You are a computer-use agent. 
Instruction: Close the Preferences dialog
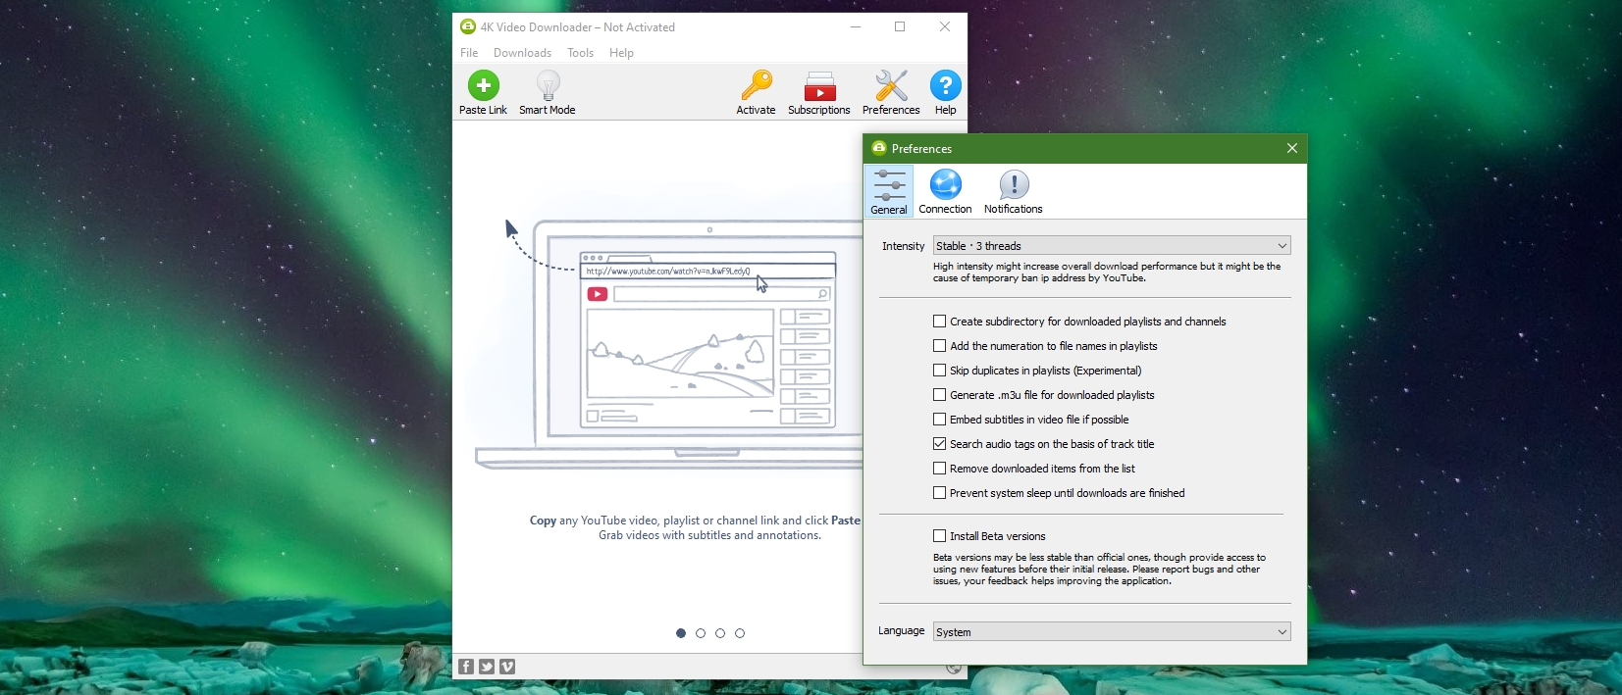tap(1291, 148)
